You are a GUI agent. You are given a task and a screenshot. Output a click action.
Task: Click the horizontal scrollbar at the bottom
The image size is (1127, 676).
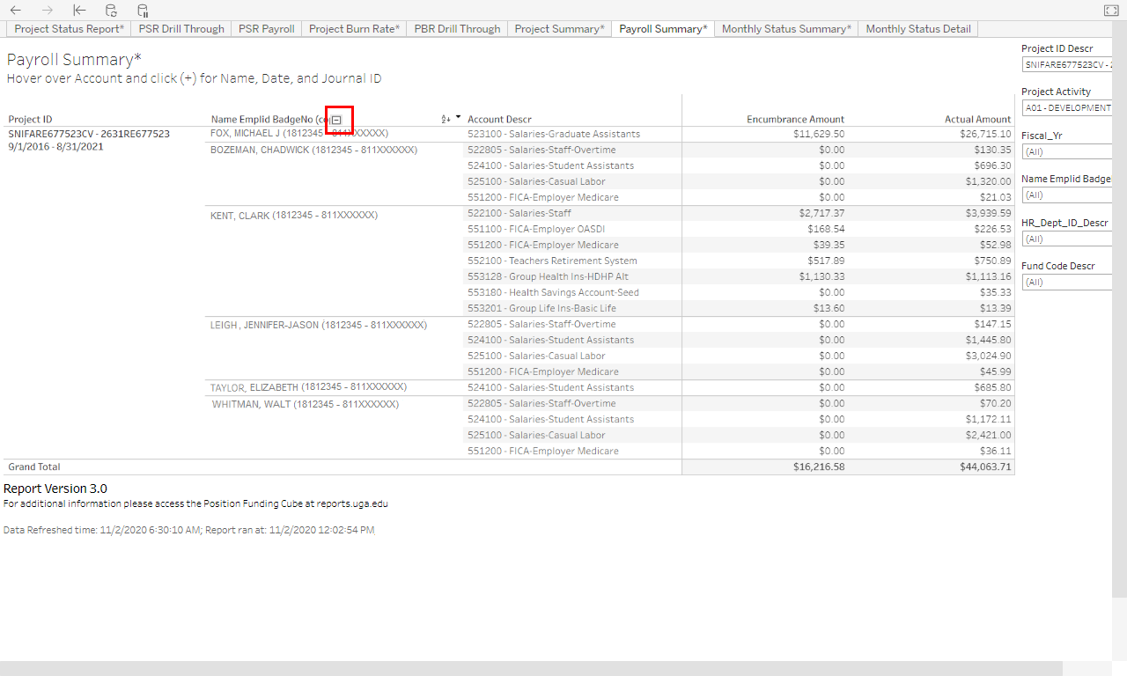(x=531, y=668)
